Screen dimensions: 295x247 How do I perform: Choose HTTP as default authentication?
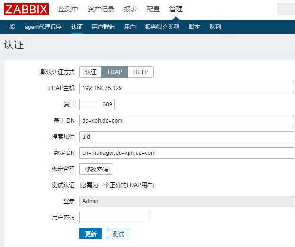[x=140, y=72]
